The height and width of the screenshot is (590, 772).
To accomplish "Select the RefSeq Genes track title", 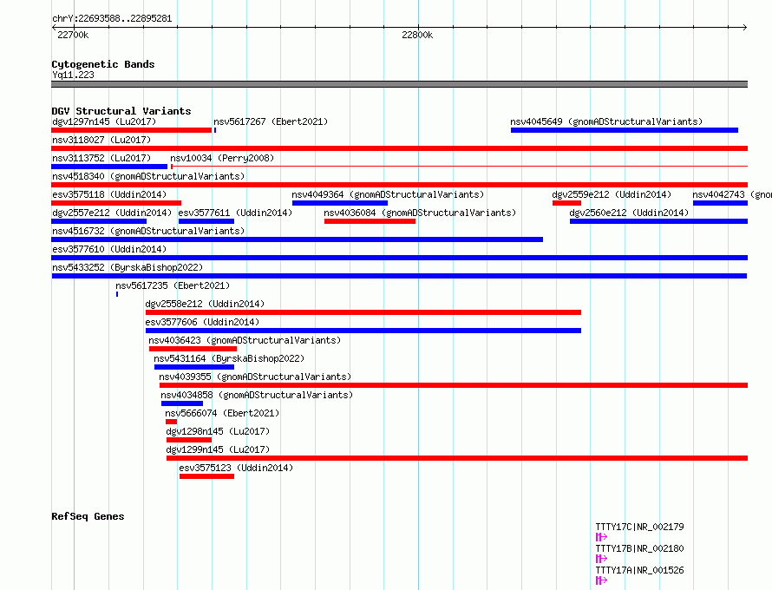I will [x=88, y=516].
